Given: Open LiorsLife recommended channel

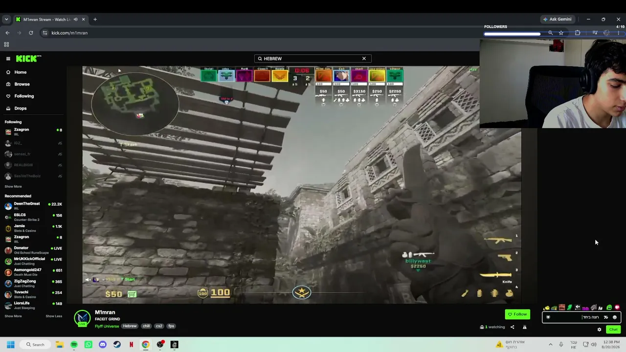Looking at the screenshot, I should click(x=33, y=305).
